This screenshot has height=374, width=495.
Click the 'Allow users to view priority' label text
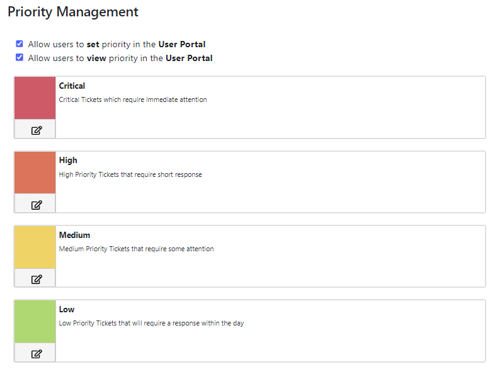pos(120,58)
